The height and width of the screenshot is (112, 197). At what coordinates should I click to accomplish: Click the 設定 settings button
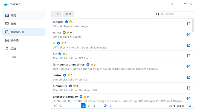[68, 14]
